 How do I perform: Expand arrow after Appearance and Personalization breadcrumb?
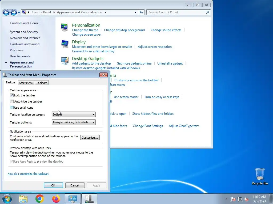pos(105,12)
